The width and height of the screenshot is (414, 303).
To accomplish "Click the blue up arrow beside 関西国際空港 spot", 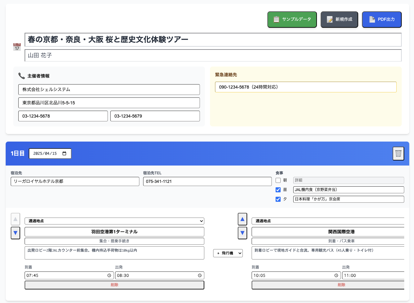I will pos(242,219).
